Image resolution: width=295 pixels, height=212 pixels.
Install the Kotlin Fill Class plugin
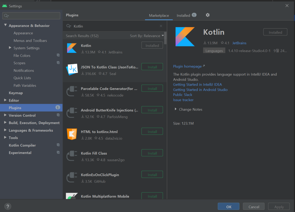pyautogui.click(x=152, y=153)
